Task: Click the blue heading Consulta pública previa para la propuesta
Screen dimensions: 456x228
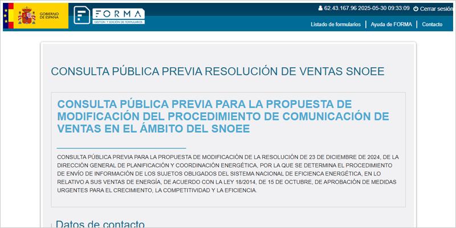Action: (x=223, y=116)
